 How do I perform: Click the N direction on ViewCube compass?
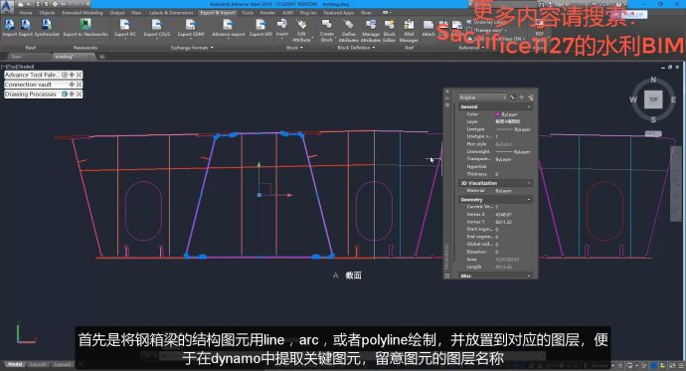pyautogui.click(x=653, y=80)
